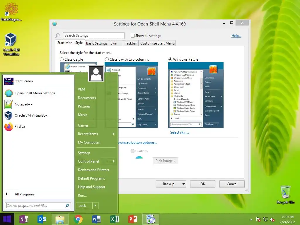
Task: Open the Lock button arrow options
Action: tap(95, 206)
